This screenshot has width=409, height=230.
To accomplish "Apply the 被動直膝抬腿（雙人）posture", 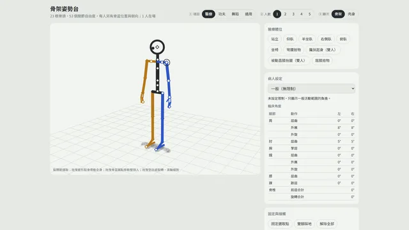I will pos(288,61).
